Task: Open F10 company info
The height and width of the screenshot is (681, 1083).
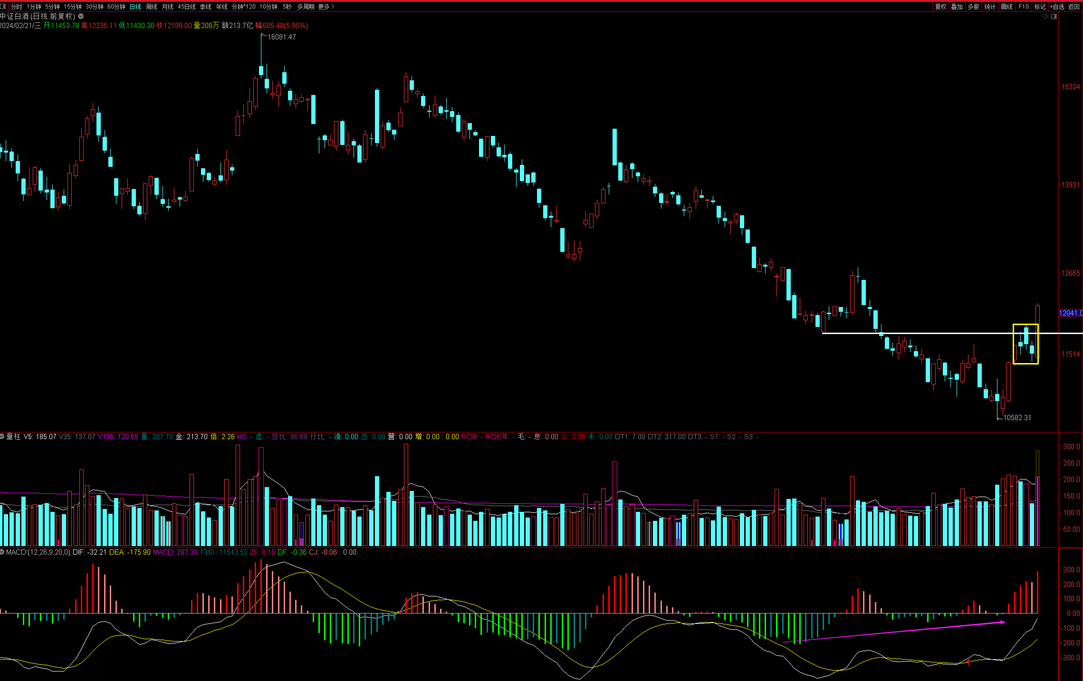Action: coord(1024,7)
